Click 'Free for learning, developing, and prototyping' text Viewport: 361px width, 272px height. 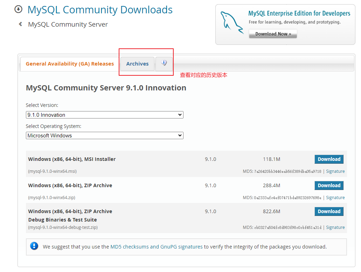pyautogui.click(x=294, y=22)
